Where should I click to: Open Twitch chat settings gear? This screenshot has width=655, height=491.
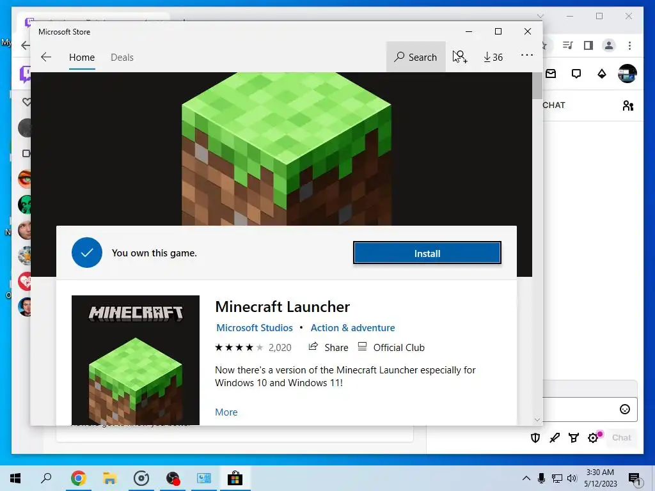(x=593, y=437)
